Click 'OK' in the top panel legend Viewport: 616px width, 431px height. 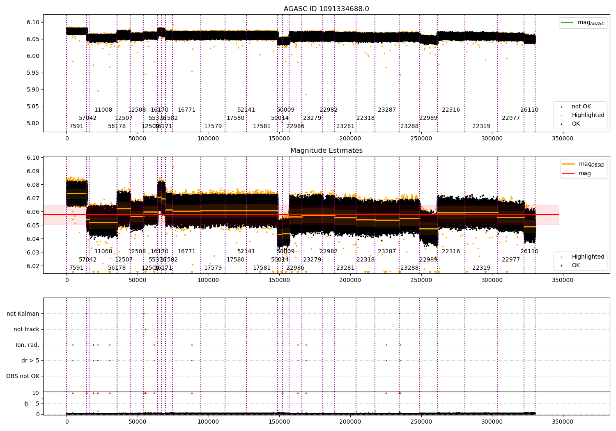[576, 124]
